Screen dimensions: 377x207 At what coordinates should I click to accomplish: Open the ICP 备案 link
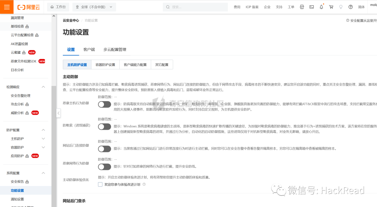(x=252, y=7)
